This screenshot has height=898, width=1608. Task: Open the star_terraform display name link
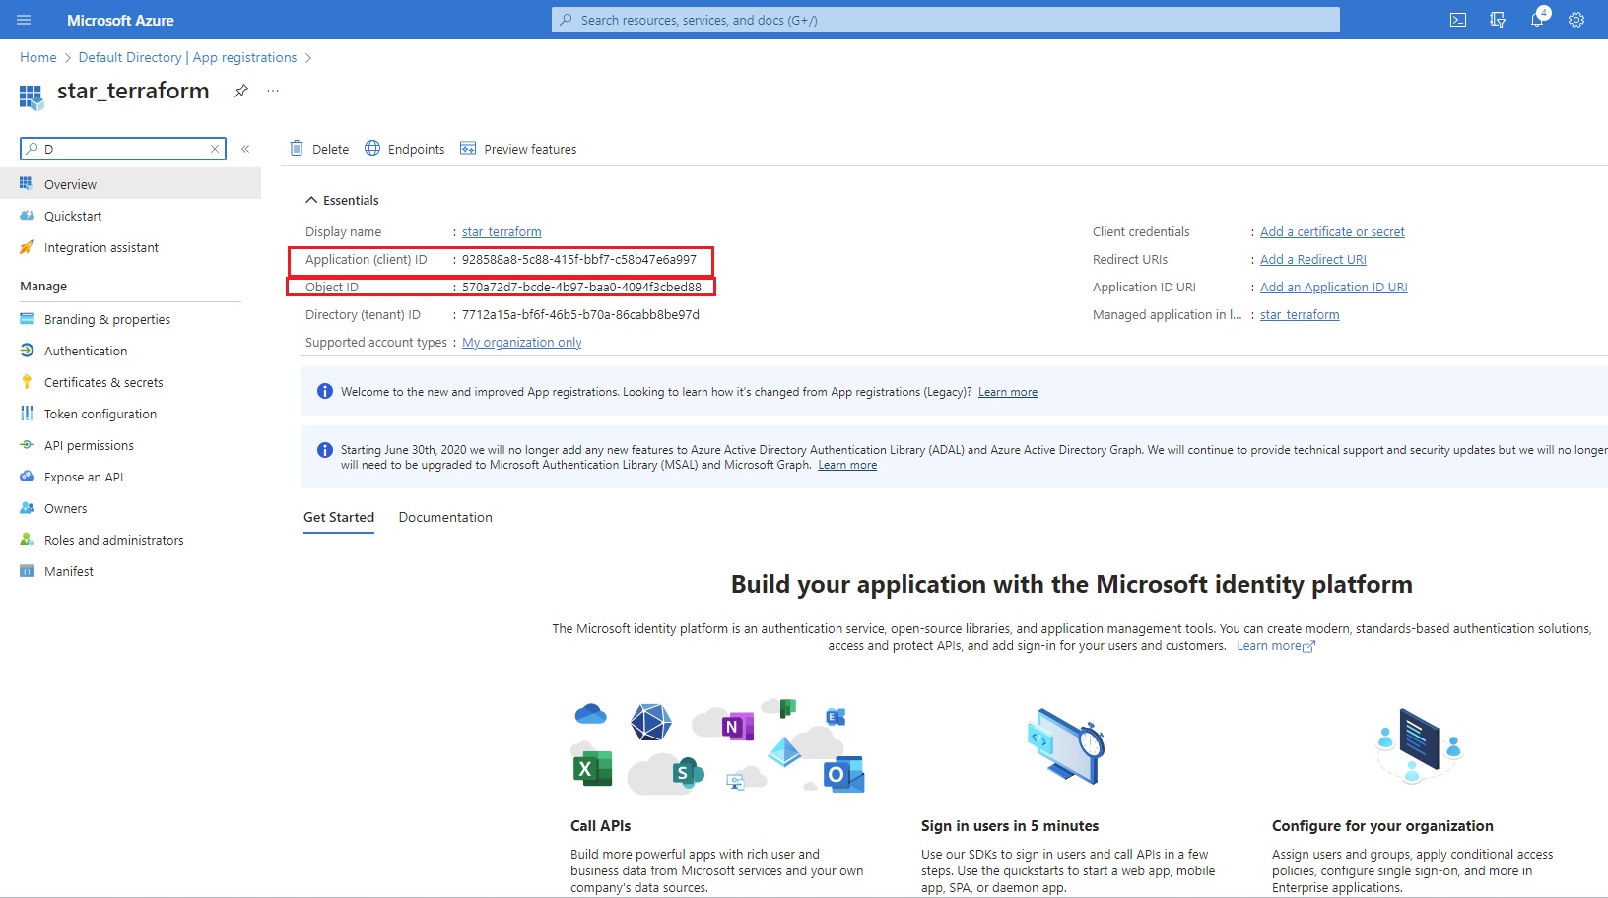click(x=502, y=231)
